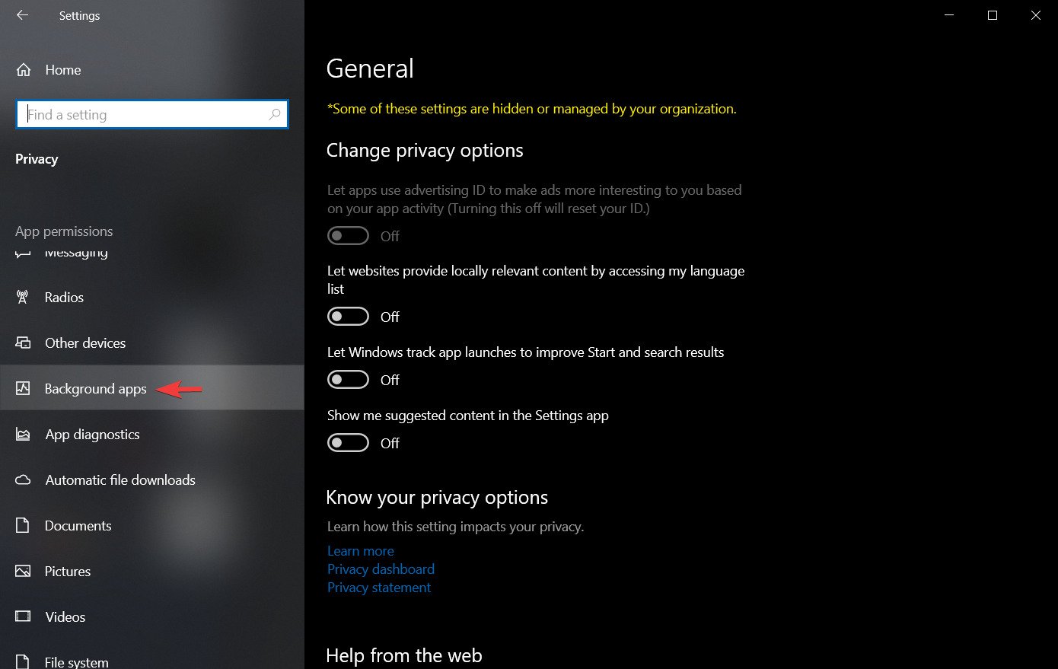The image size is (1058, 669).
Task: Open the Privacy statement link
Action: tap(379, 588)
